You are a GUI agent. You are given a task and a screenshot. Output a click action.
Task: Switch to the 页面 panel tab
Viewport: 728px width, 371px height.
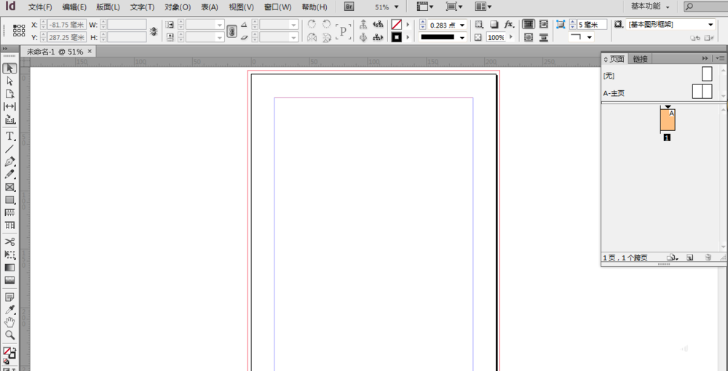coord(614,58)
